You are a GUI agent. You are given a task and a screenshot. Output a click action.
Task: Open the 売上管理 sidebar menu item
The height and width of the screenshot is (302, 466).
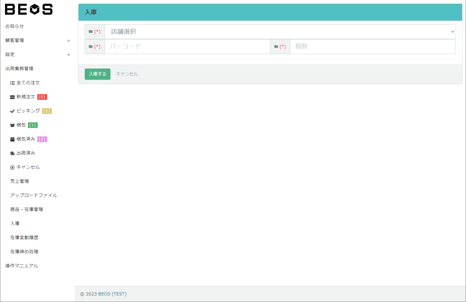(20, 181)
